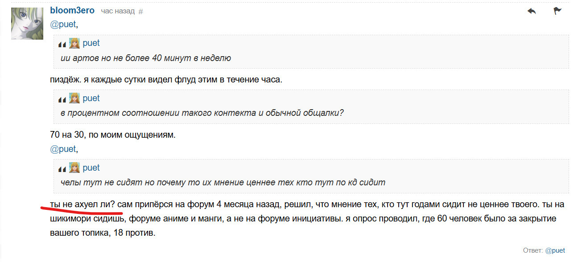578x262 pixels.
Task: Click the "час назад" timestamp
Action: click(118, 11)
